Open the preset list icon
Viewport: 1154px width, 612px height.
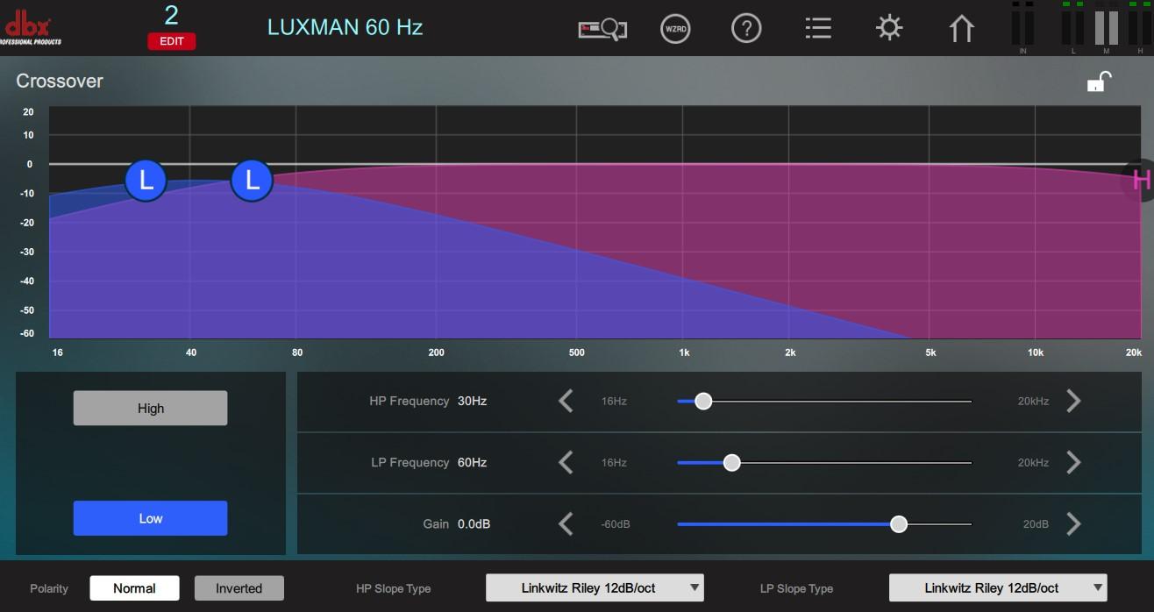817,29
